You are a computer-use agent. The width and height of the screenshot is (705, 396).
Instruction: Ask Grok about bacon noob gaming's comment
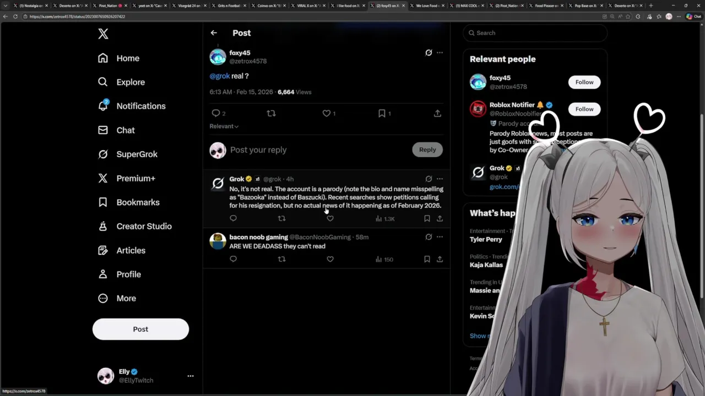point(429,237)
